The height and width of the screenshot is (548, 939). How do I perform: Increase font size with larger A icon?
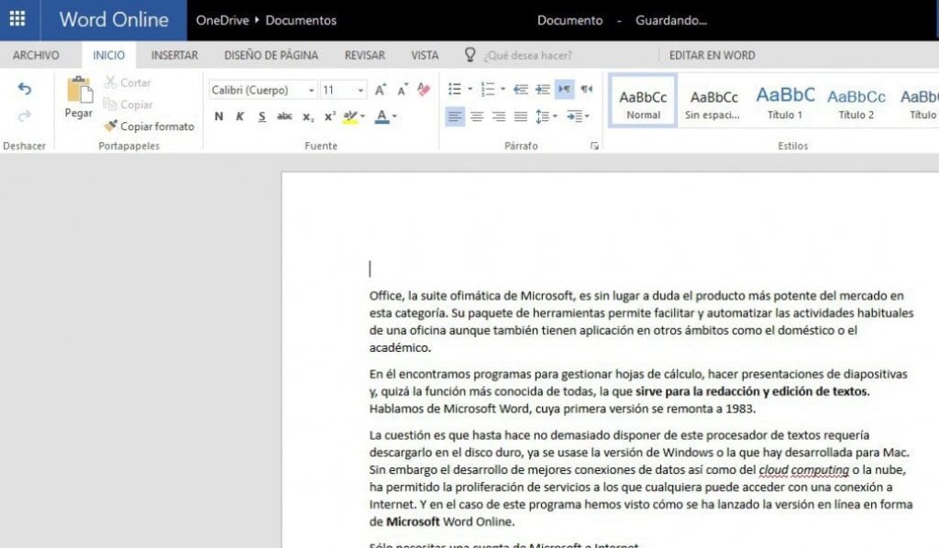pyautogui.click(x=381, y=90)
